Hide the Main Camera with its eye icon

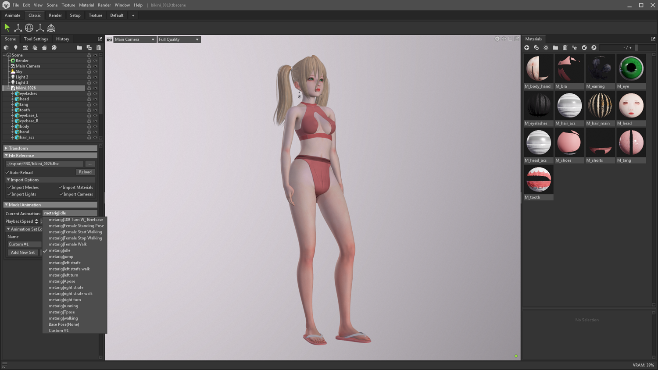(x=95, y=66)
